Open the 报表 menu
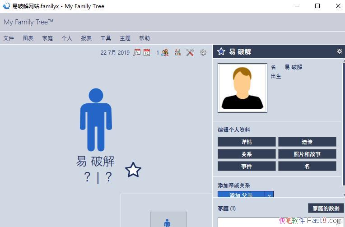 point(86,38)
